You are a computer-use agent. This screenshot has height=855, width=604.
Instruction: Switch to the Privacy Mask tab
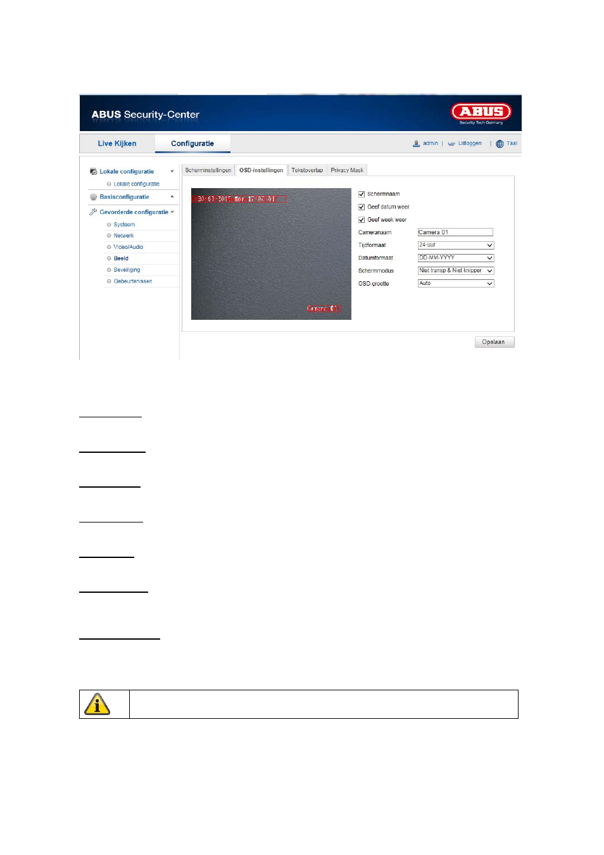[347, 170]
